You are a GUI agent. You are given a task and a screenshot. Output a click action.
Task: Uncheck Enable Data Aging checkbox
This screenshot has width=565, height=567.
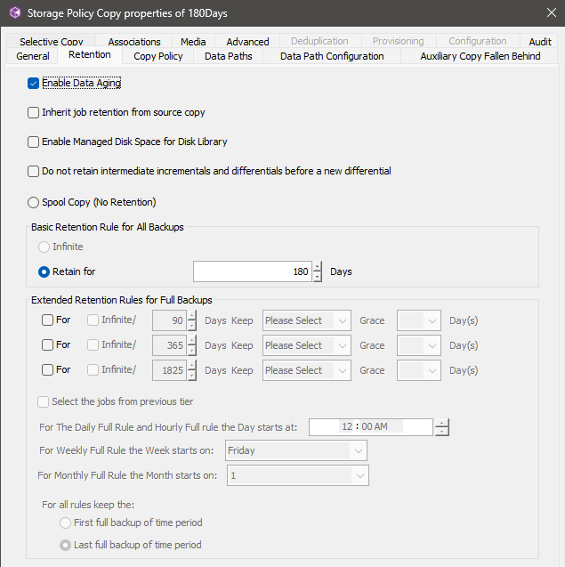[x=34, y=84]
